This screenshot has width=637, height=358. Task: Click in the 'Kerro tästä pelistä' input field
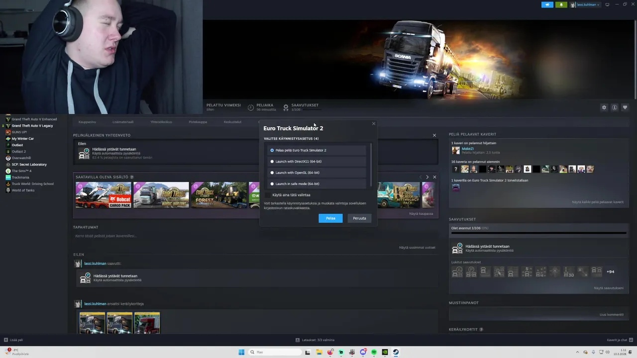pyautogui.click(x=255, y=236)
